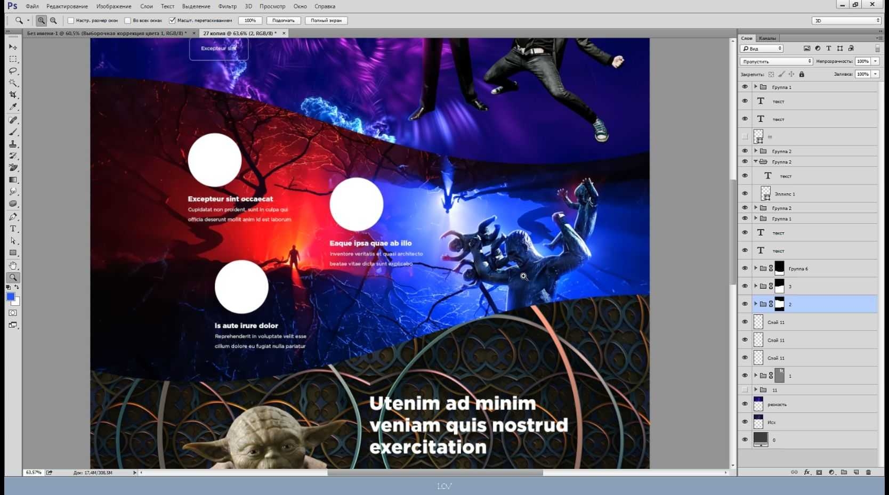The image size is (889, 495).
Task: Select the Clone Stamp tool
Action: 13,144
